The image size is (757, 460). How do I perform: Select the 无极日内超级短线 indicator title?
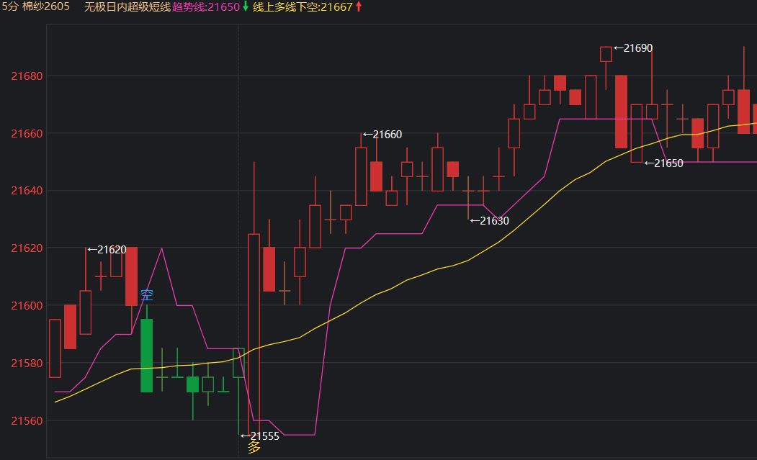127,7
